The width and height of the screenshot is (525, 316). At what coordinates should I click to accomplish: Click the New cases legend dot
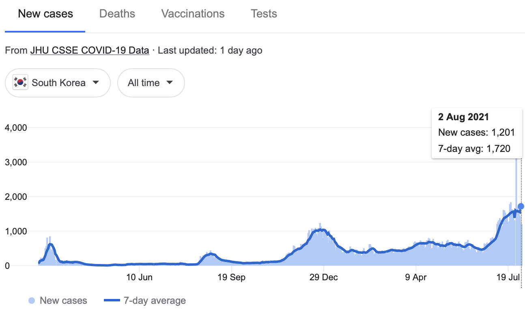pos(32,301)
